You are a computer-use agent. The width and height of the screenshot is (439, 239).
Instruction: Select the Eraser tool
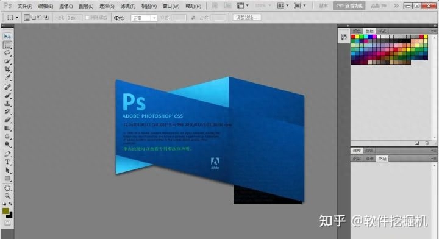(x=7, y=120)
